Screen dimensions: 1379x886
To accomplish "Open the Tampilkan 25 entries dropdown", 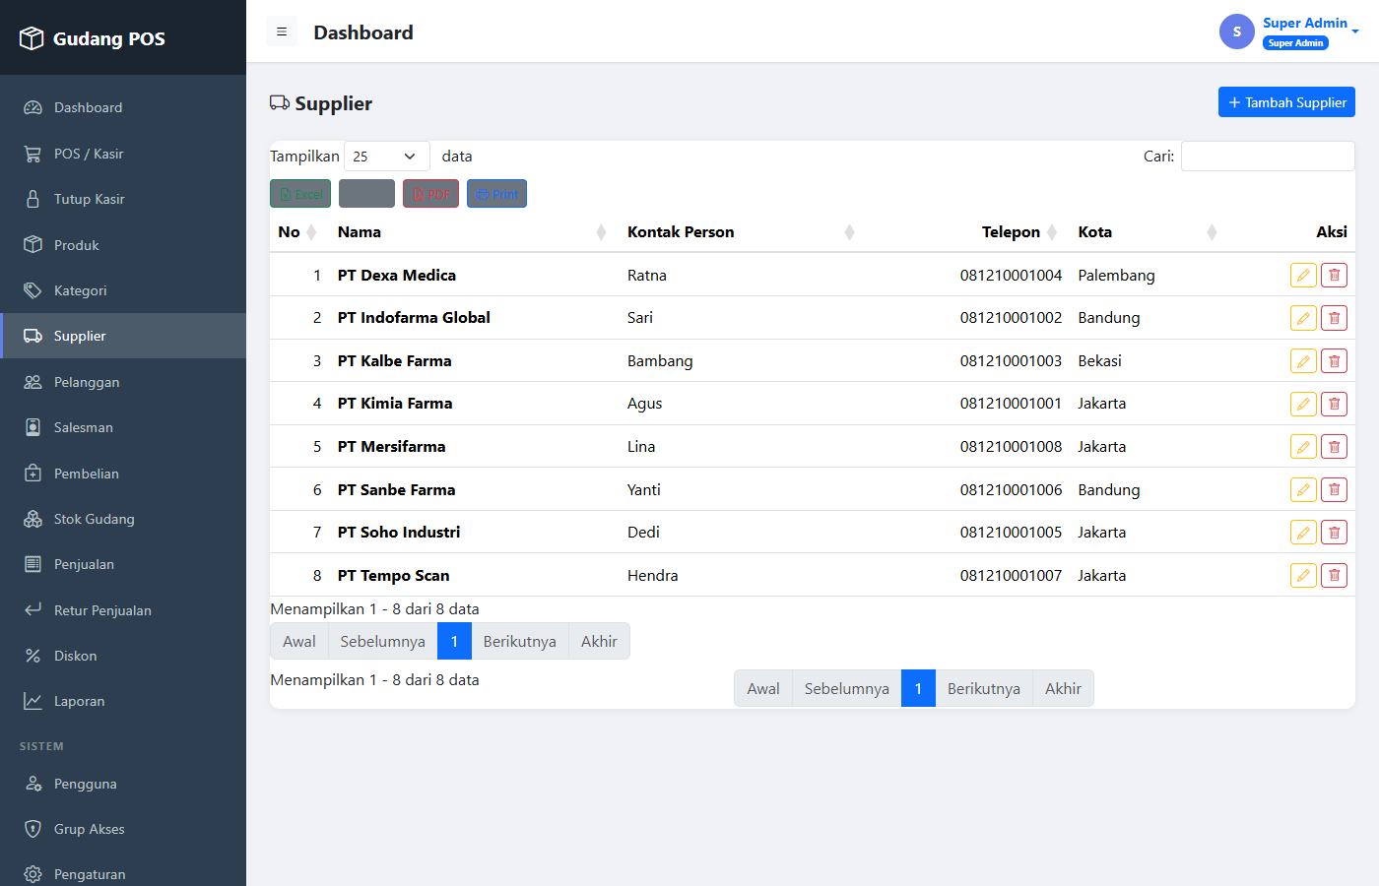I will (386, 157).
